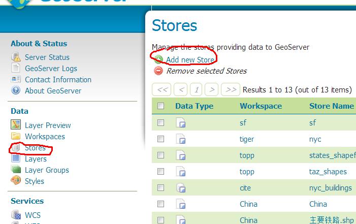Go to last page with >> button

[x=231, y=89]
